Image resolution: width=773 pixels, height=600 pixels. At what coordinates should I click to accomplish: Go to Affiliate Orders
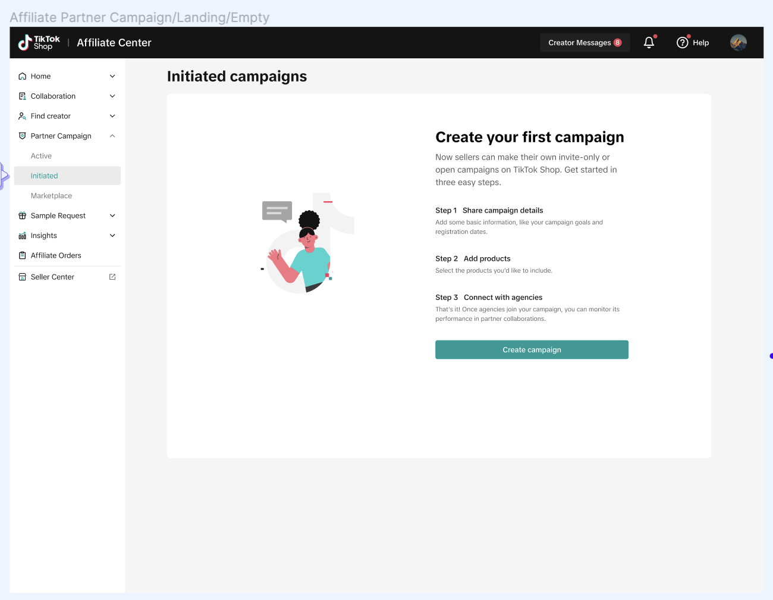[x=56, y=255]
